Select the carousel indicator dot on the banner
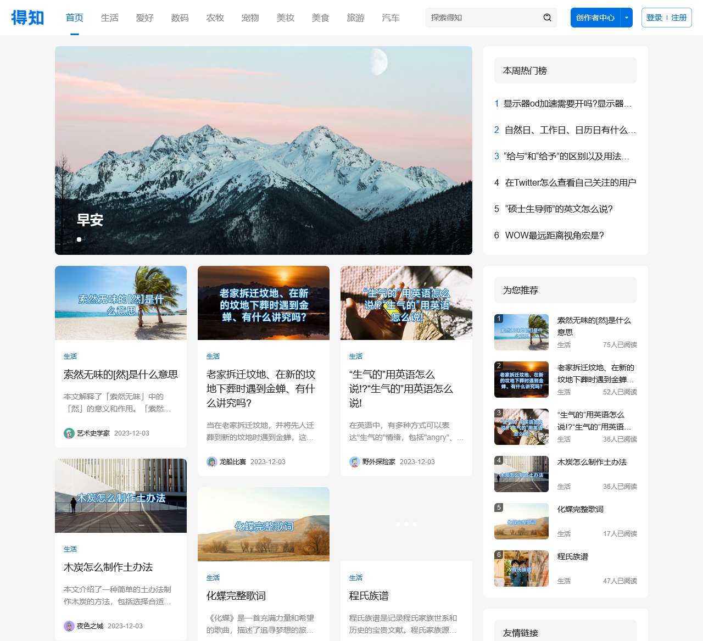 [x=79, y=239]
